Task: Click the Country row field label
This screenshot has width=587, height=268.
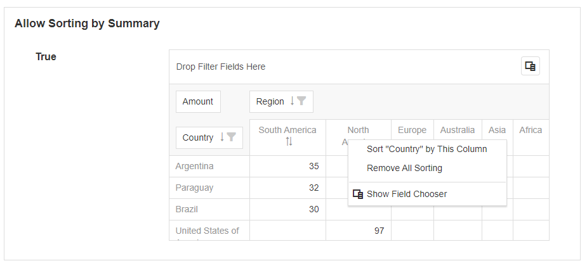Action: coord(198,137)
